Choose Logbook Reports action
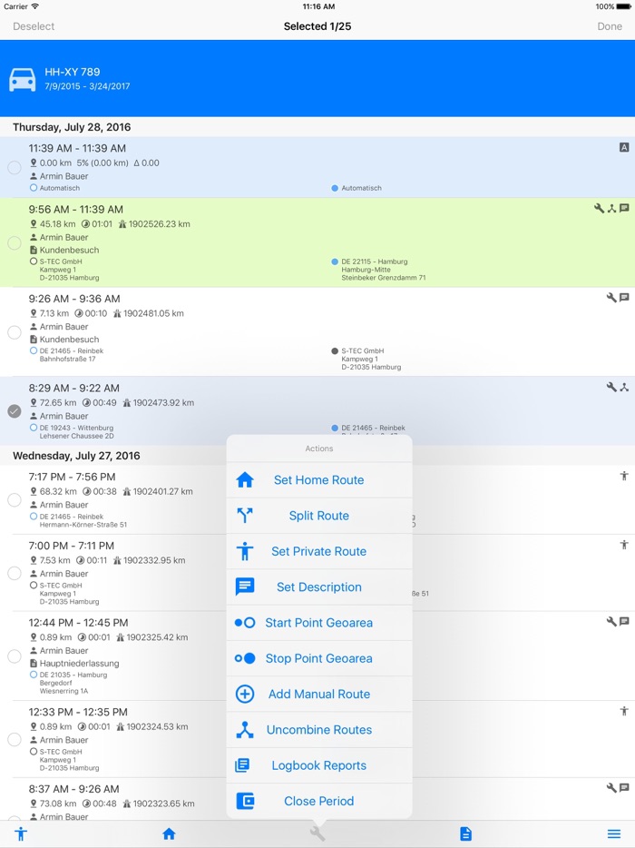The width and height of the screenshot is (635, 848). click(x=318, y=765)
